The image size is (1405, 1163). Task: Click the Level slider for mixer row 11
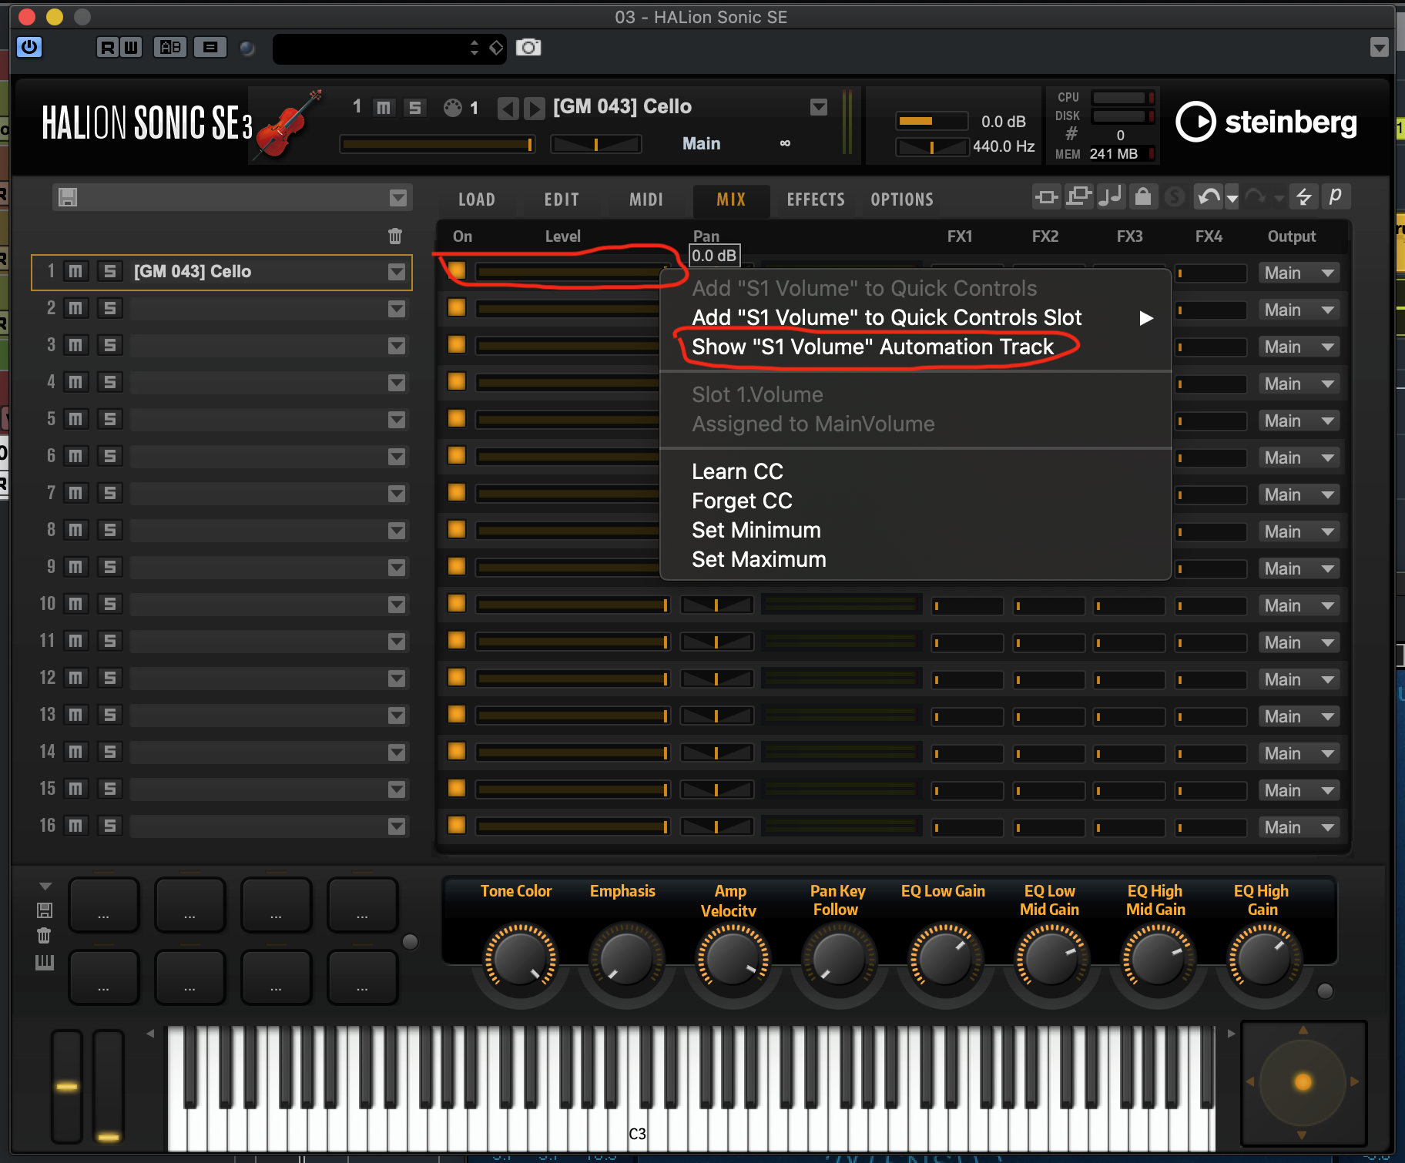click(572, 641)
